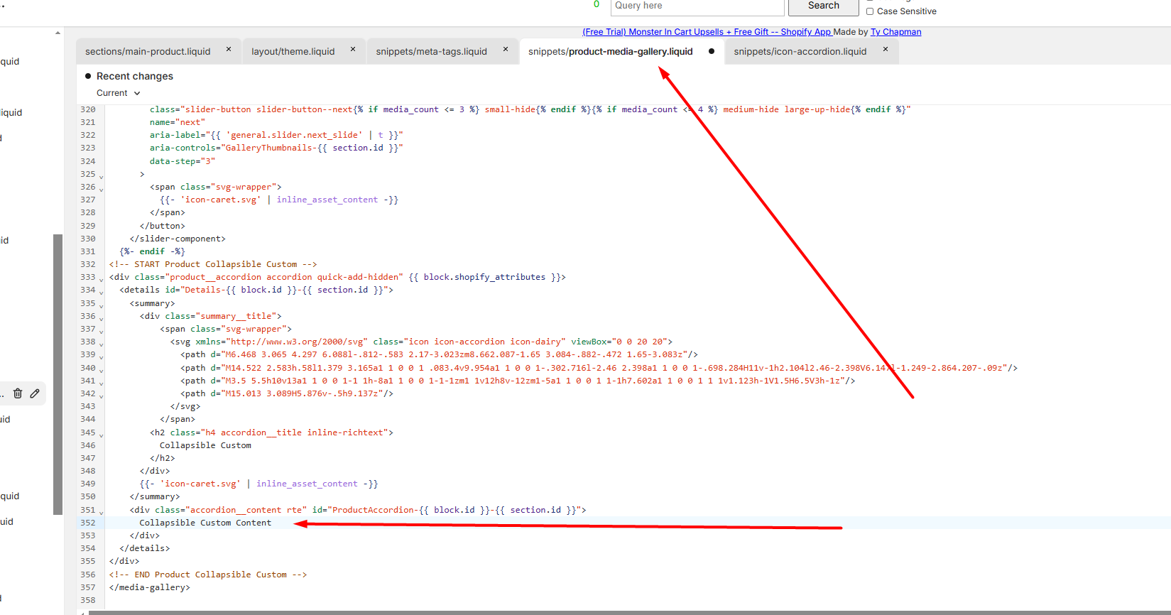Screen dimensions: 1171x615
Task: Collapse the h2 fold at line 345
Action: tap(101, 435)
